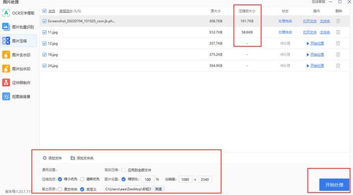Image resolution: width=353 pixels, height=195 pixels.
Task: Open the 图片批量识别 sidebar tool
Action: [x=18, y=27]
